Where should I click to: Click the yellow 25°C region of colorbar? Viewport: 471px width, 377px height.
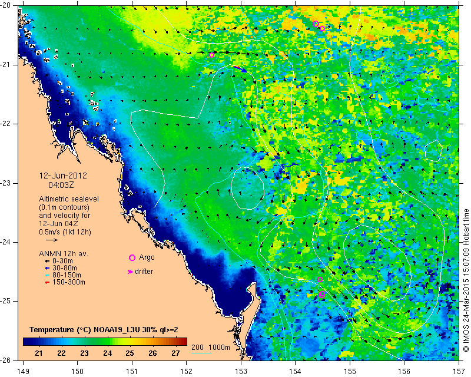(130, 342)
